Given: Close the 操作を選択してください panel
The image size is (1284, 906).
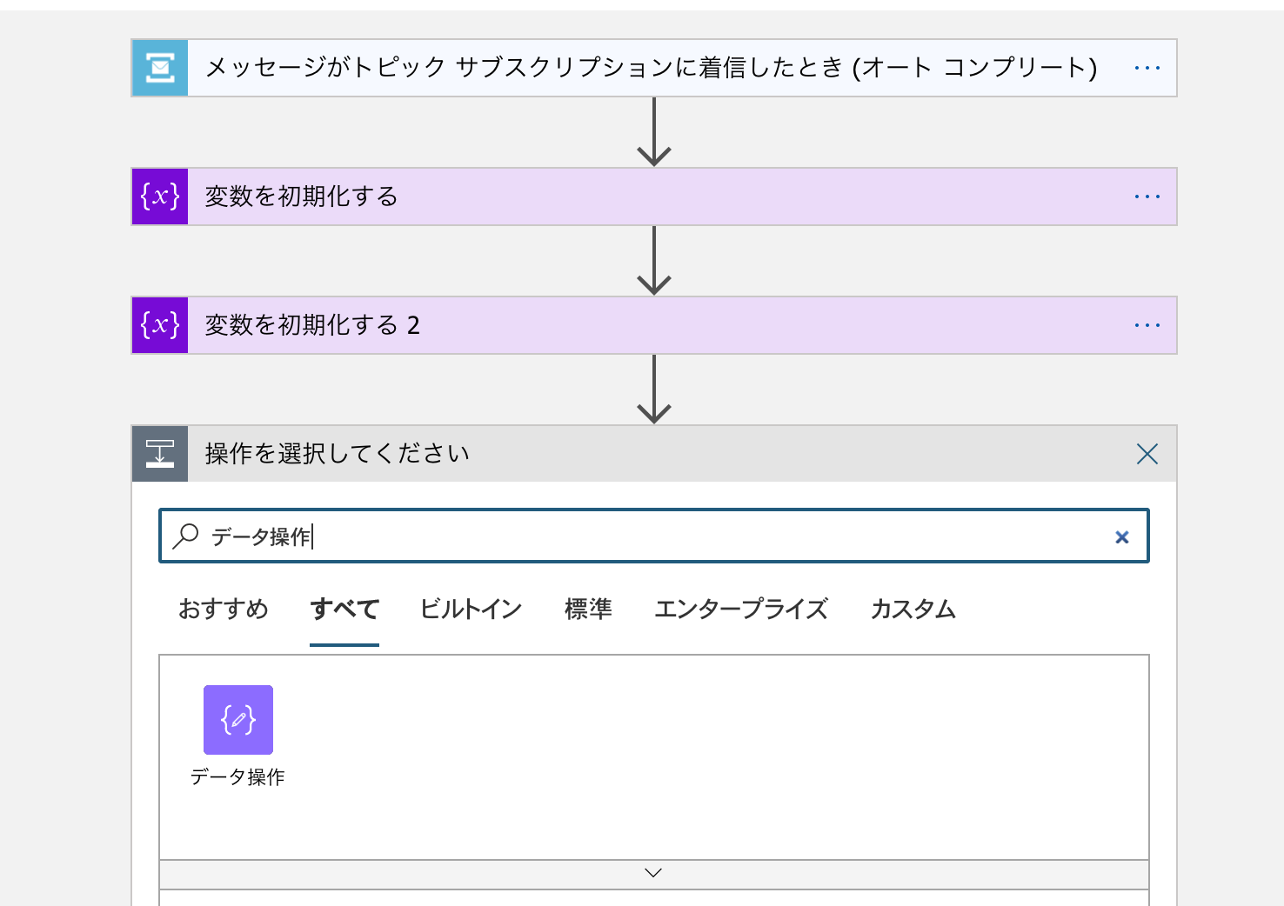Looking at the screenshot, I should tap(1147, 454).
